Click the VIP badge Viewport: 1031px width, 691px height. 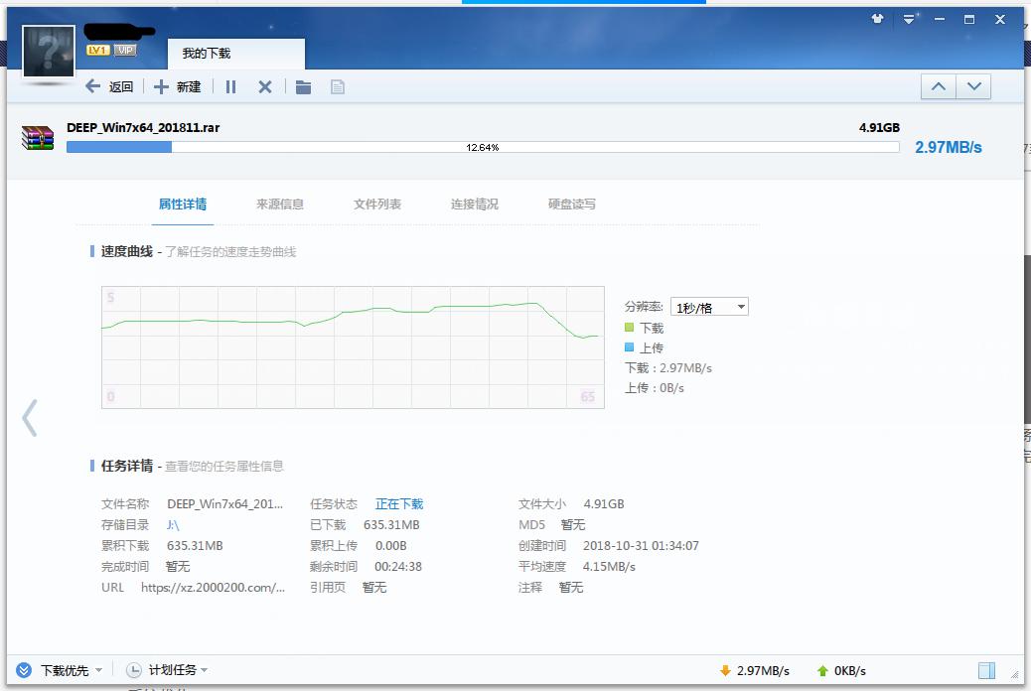pyautogui.click(x=125, y=50)
